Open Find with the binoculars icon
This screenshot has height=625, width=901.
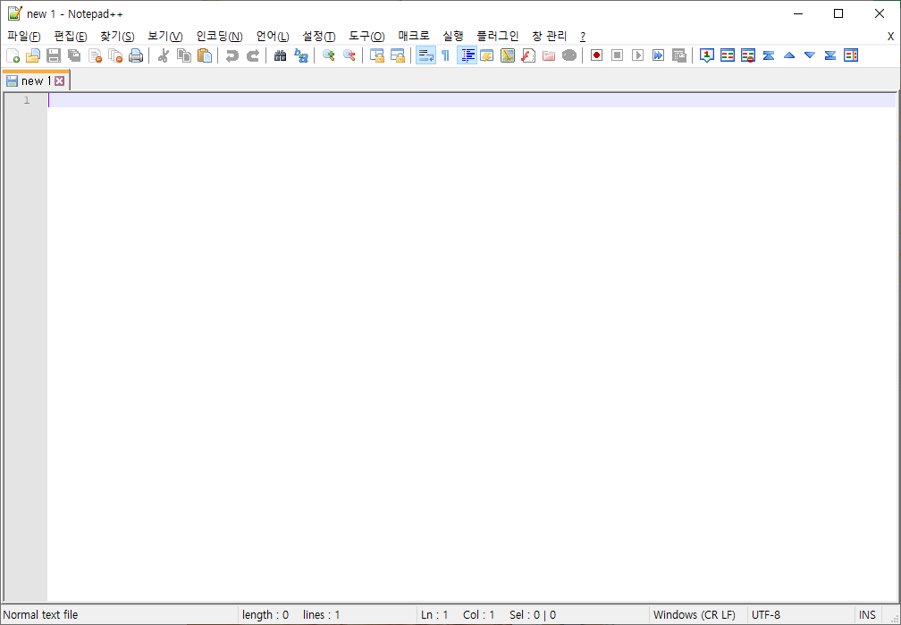point(281,55)
